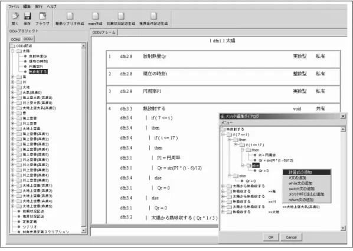Expand the 大地上空雲(高度5) node
The height and width of the screenshot is (251, 353).
[13, 206]
